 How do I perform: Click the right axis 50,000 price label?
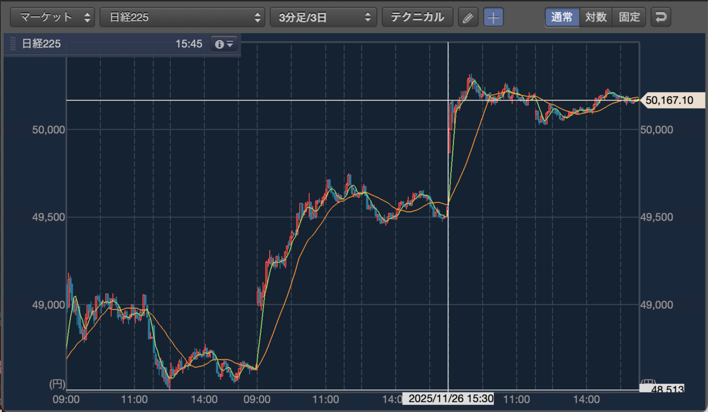(657, 130)
